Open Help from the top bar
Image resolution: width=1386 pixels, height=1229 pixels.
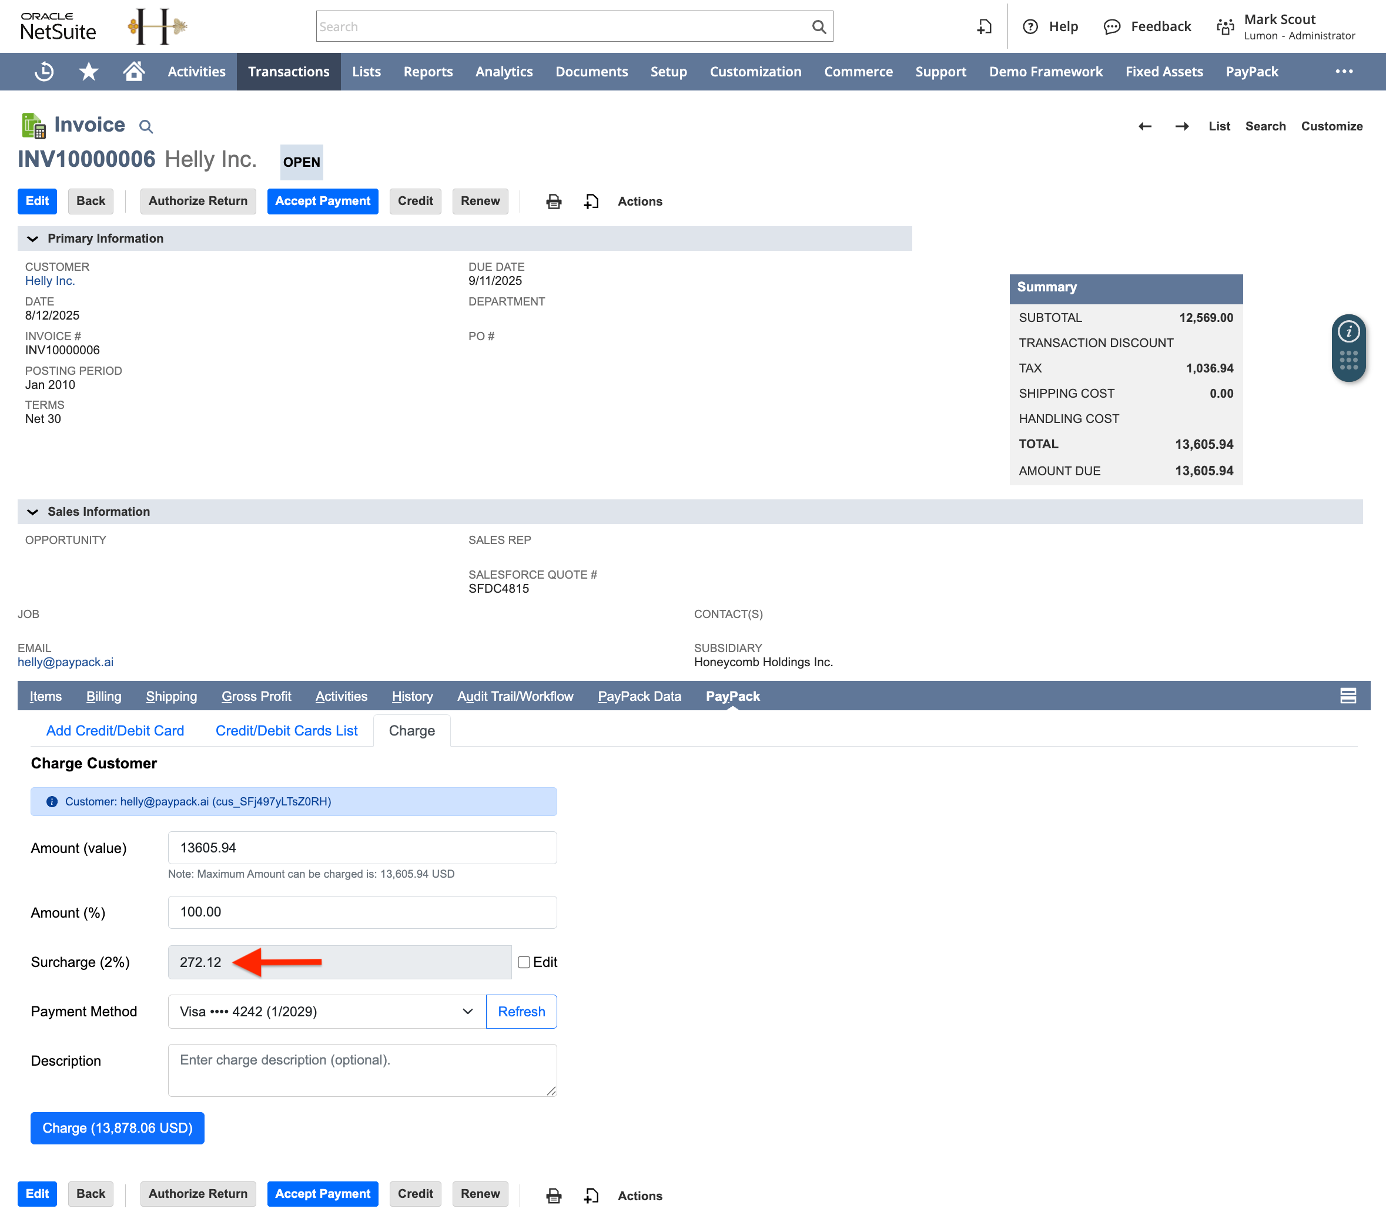point(1050,26)
